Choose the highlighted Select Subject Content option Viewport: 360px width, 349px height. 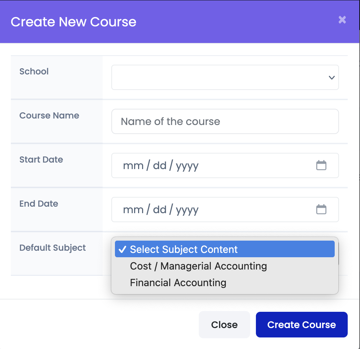(x=183, y=249)
